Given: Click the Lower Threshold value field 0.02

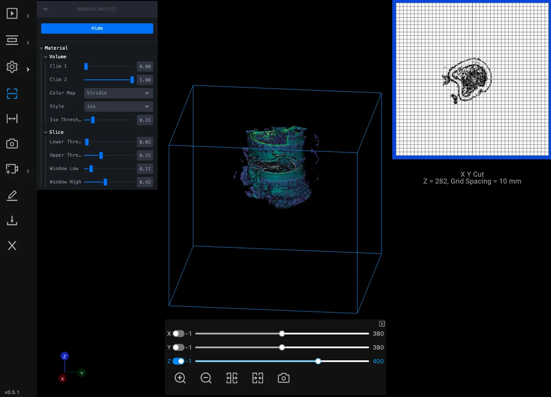Looking at the screenshot, I should (x=145, y=142).
